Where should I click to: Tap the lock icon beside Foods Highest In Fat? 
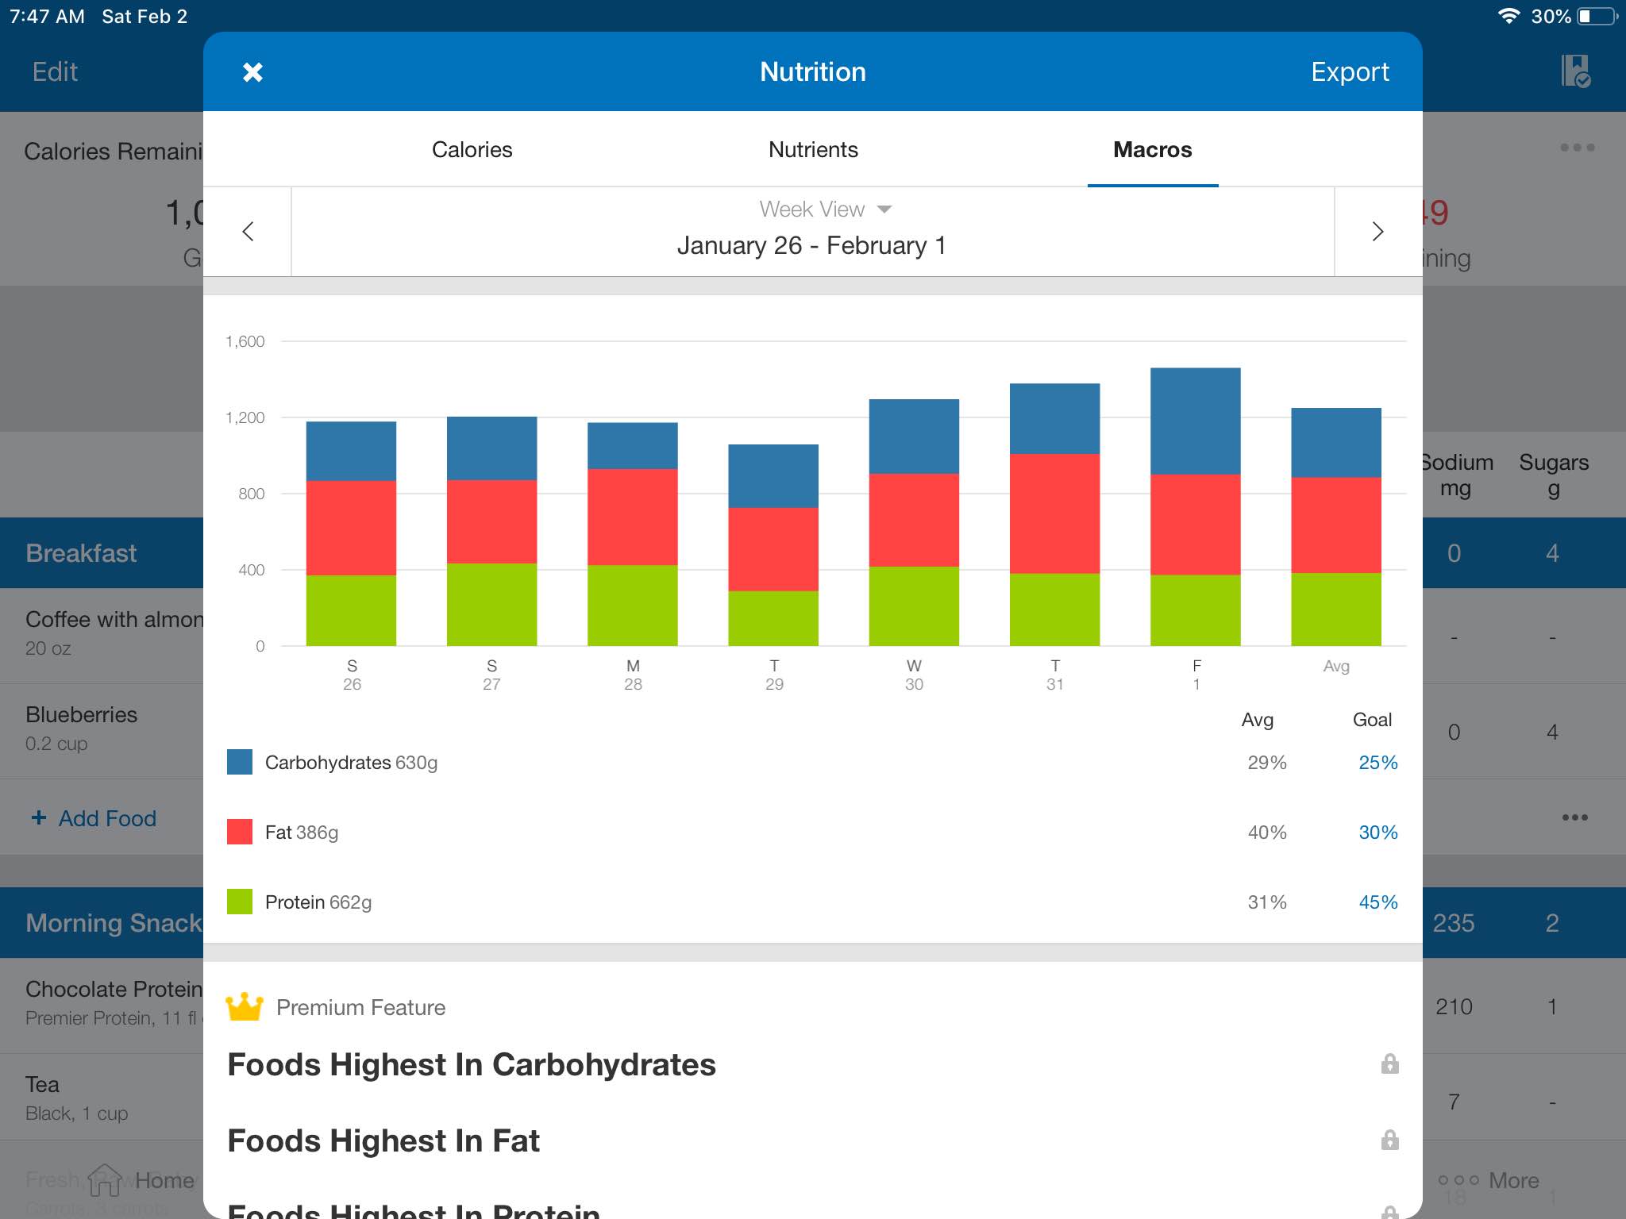click(1389, 1140)
